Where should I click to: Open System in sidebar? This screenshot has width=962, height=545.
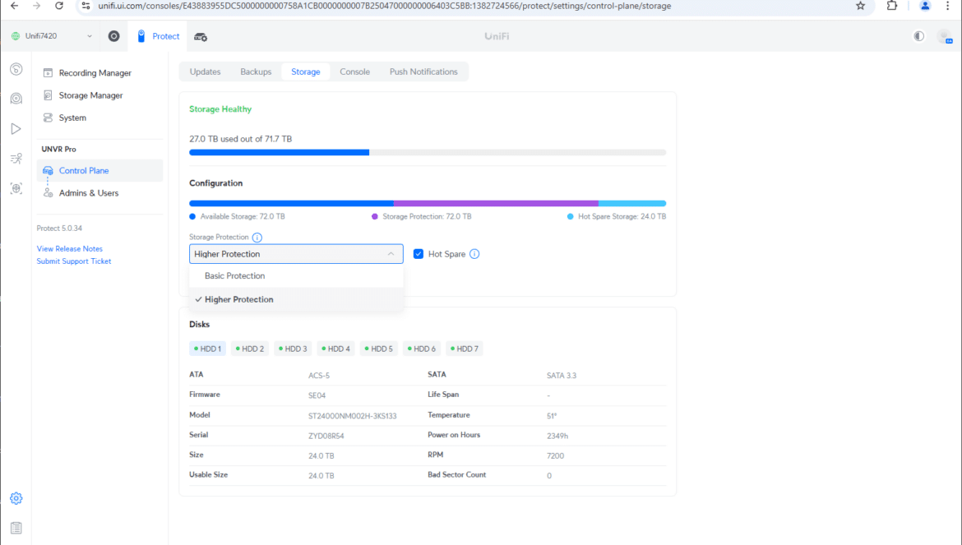point(100,118)
